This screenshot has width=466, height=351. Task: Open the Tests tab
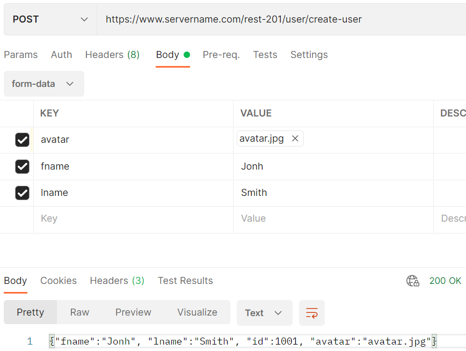[265, 55]
